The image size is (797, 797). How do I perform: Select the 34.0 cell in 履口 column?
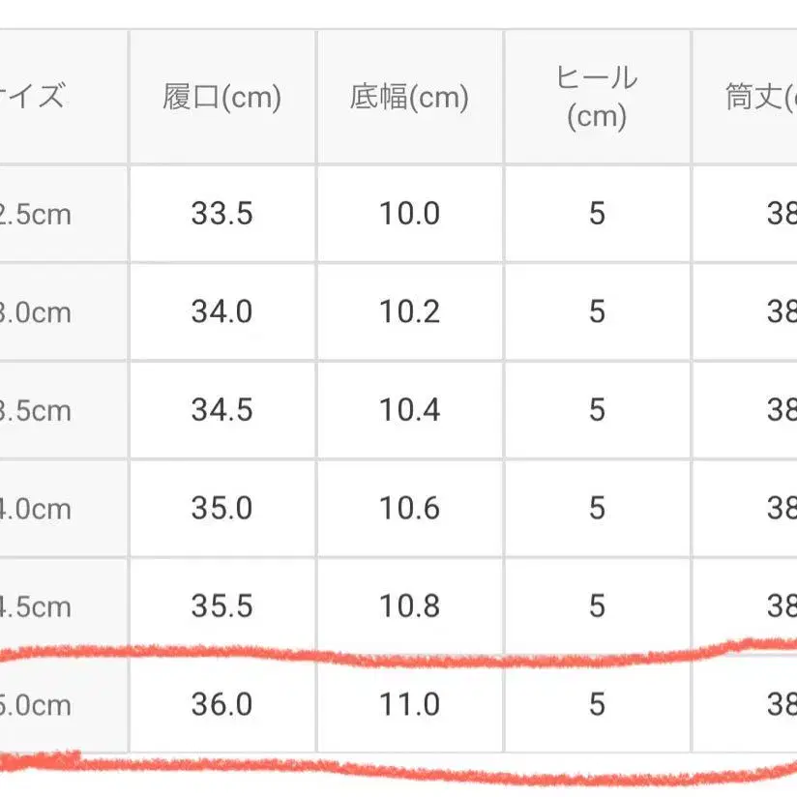221,312
